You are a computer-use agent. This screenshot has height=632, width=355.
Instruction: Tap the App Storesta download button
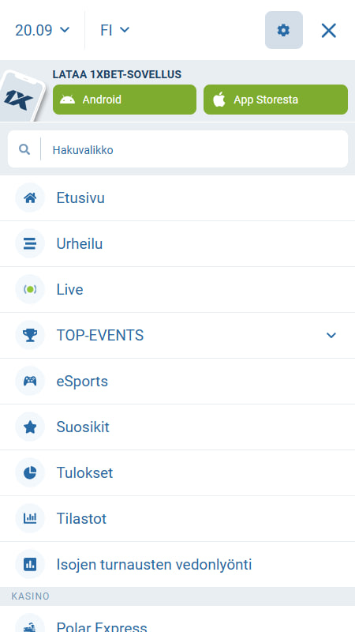pyautogui.click(x=275, y=100)
